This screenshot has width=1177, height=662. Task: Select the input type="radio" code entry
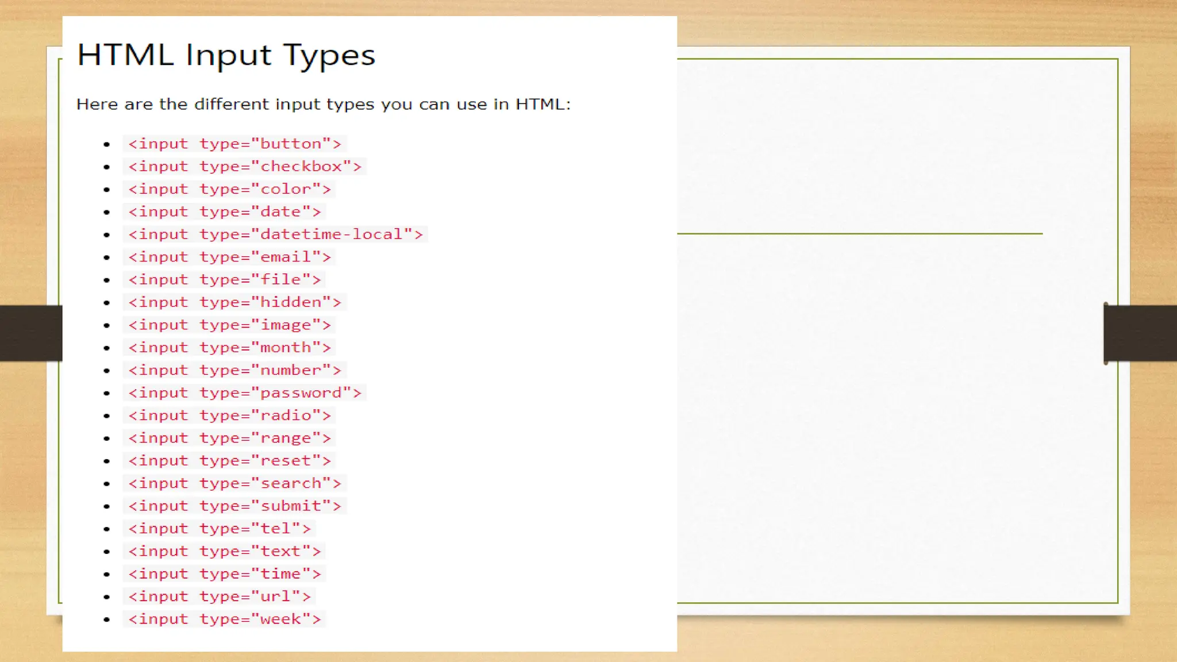tap(229, 415)
